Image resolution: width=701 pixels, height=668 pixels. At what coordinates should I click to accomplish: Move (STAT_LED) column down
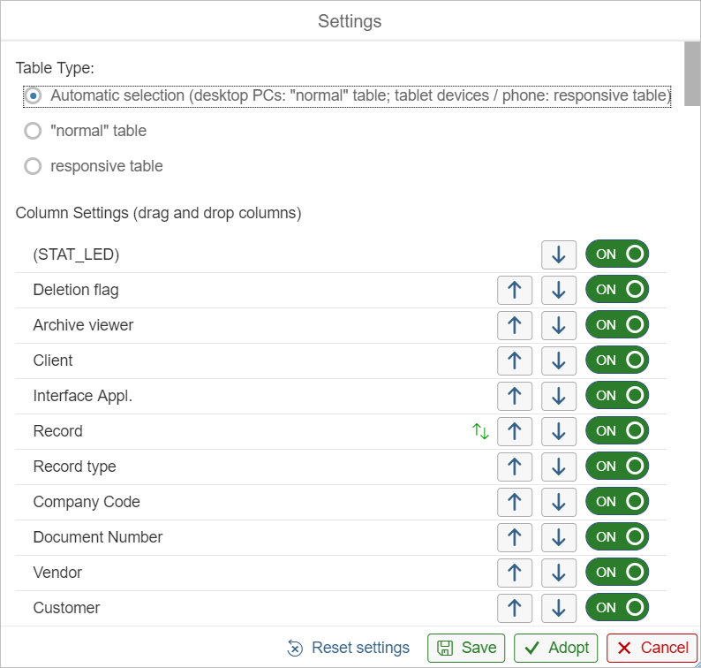click(558, 254)
